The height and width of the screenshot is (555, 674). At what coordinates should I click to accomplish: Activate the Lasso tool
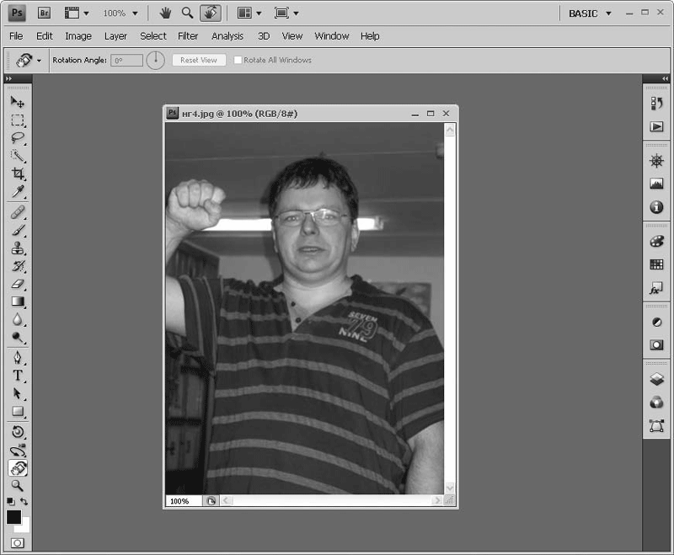tap(17, 138)
